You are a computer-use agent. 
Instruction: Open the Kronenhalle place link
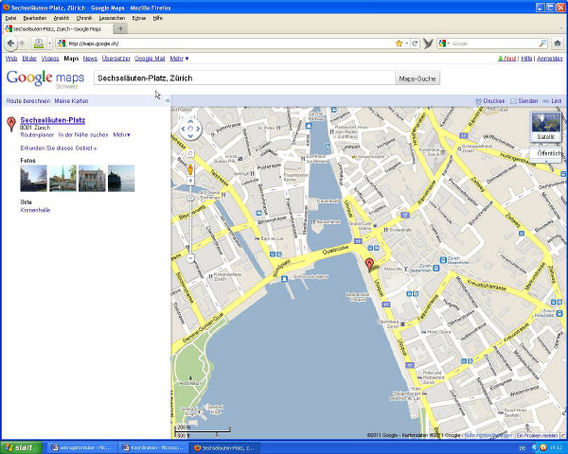[x=35, y=210]
